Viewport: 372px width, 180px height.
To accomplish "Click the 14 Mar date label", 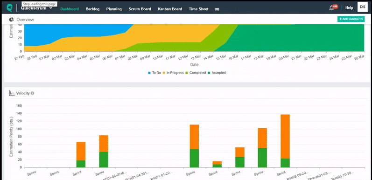I will [208, 57].
